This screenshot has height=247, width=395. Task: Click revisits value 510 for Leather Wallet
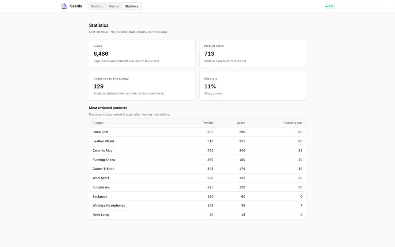[210, 141]
